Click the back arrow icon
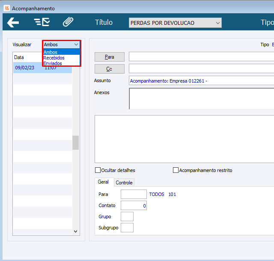The image size is (274, 261). (x=13, y=22)
